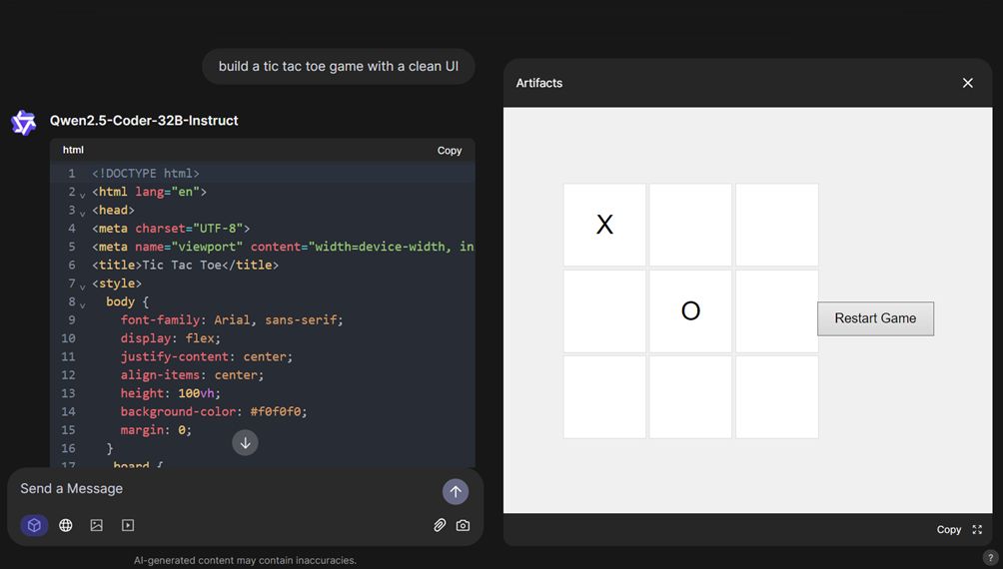This screenshot has height=569, width=1003.
Task: Click Copy in the Artifacts panel footer
Action: [949, 530]
